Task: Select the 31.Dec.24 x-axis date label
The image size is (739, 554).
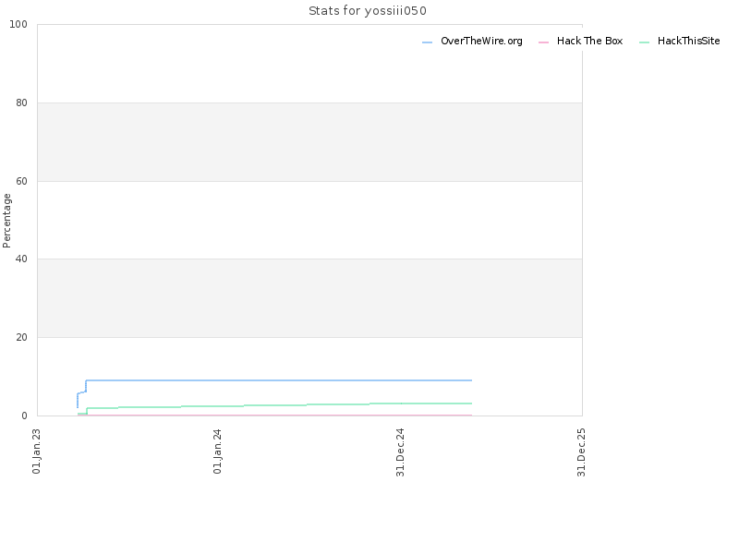Action: tap(400, 452)
